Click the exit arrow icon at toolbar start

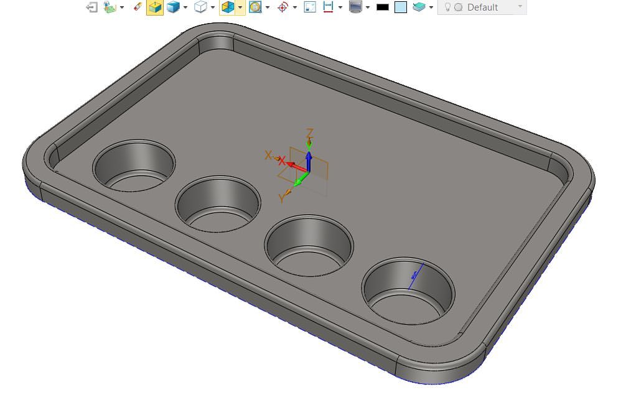[x=92, y=7]
